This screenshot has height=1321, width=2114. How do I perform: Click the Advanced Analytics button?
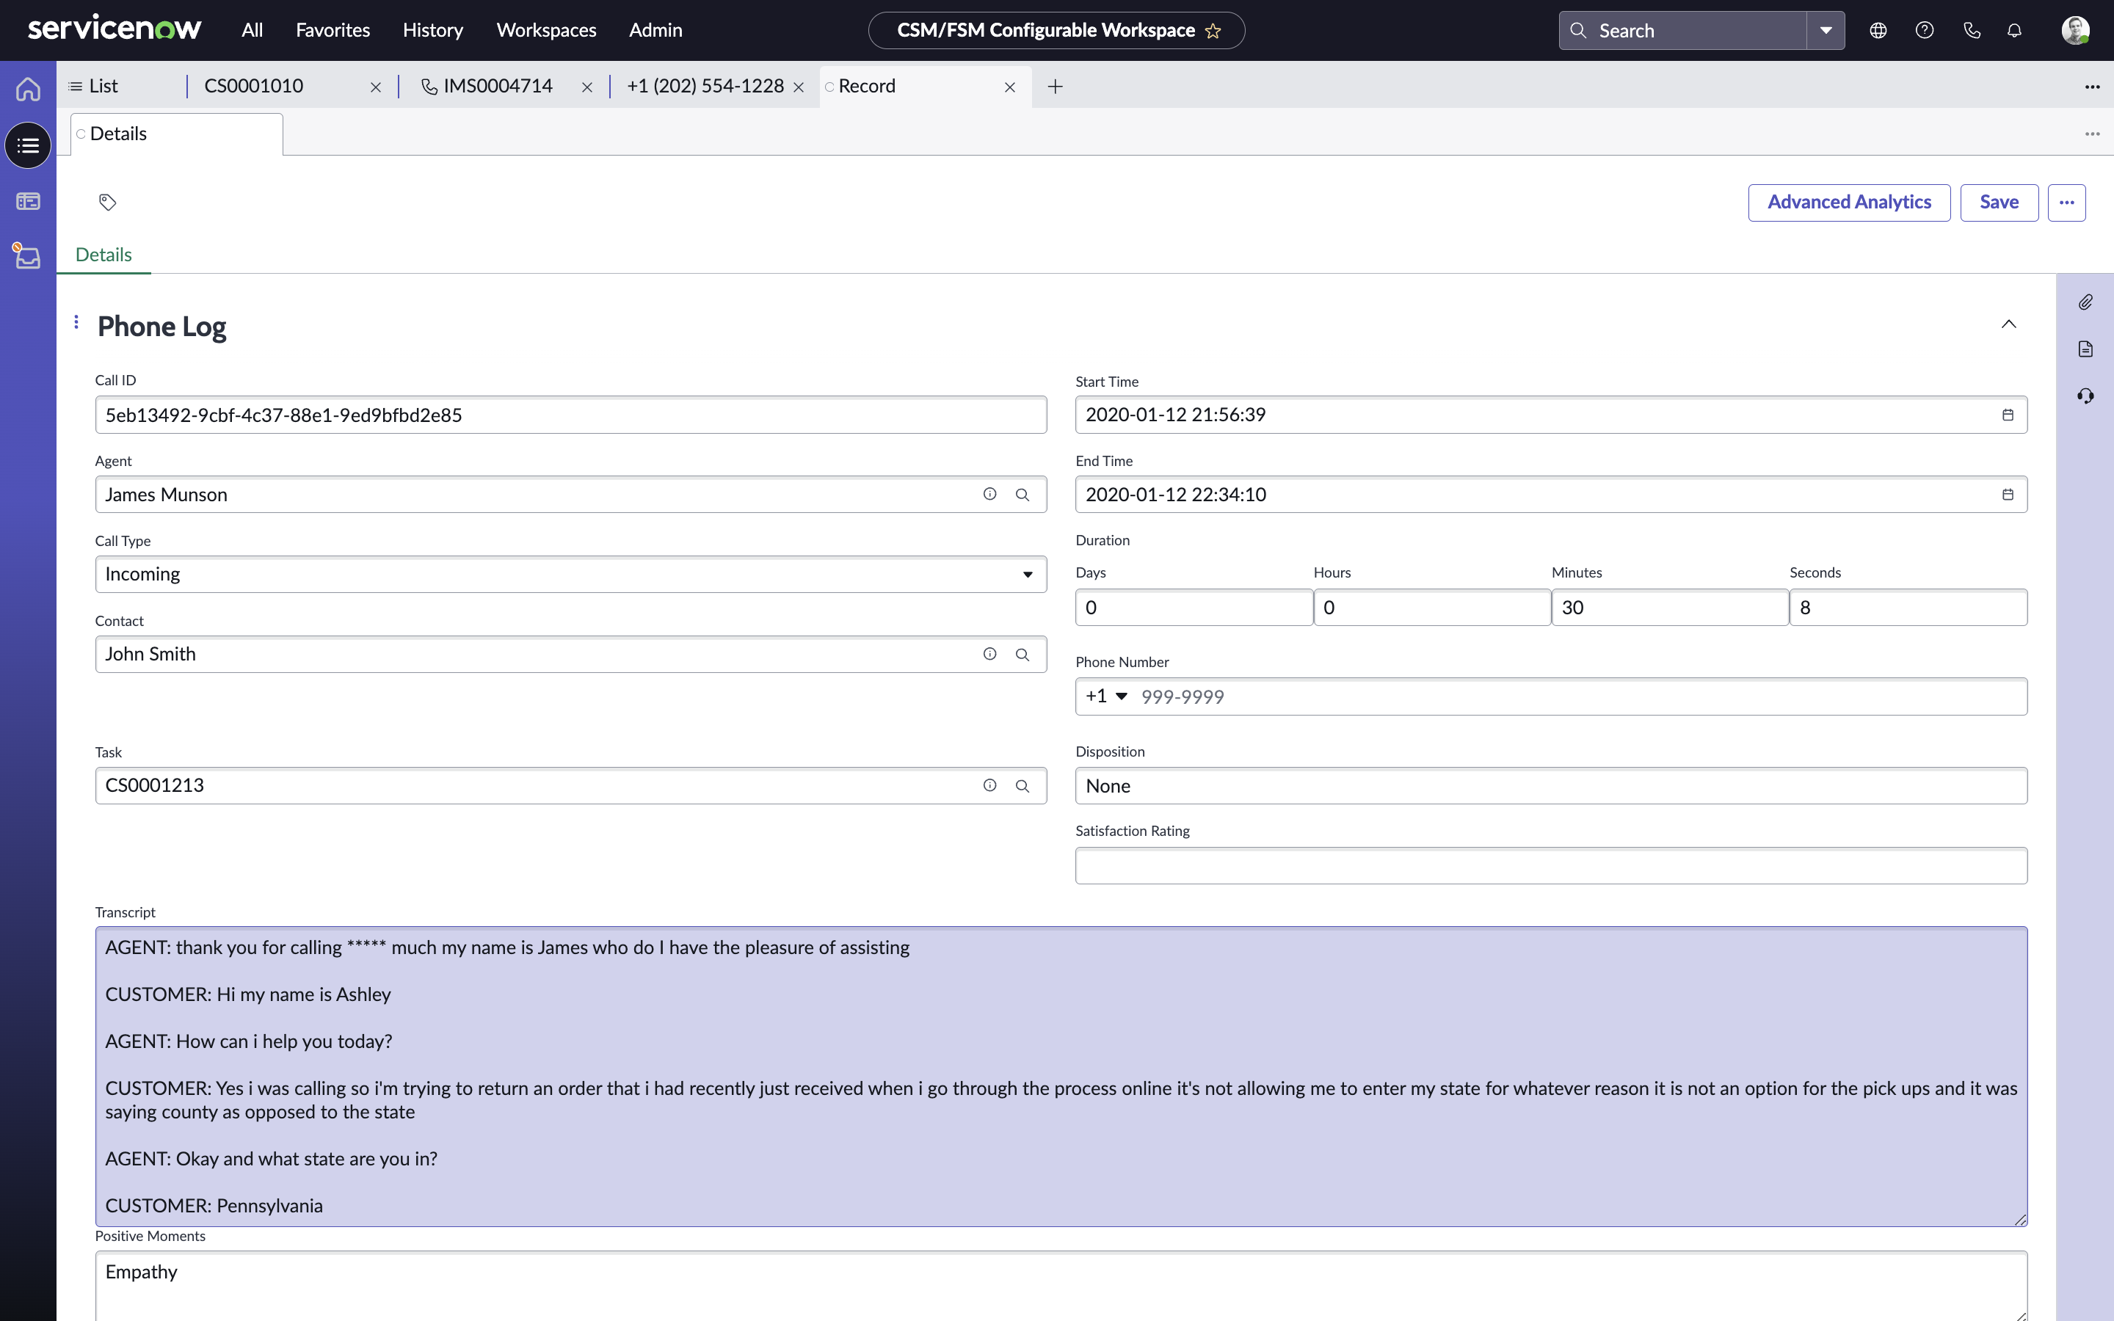click(x=1849, y=201)
